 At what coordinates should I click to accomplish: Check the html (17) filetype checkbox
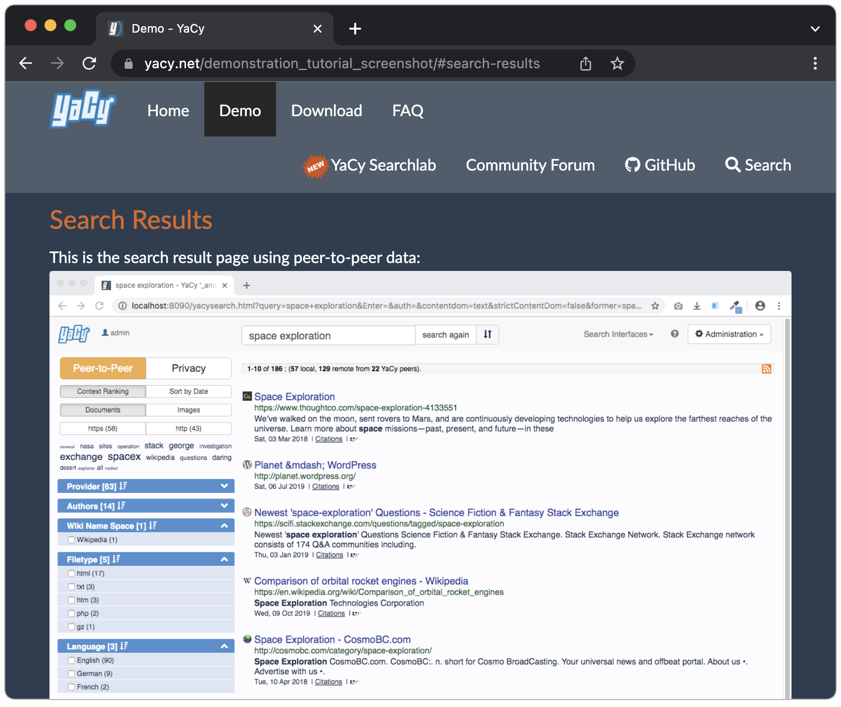click(72, 574)
